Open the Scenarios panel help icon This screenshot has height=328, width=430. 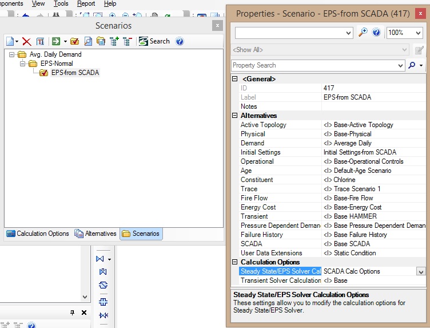tap(180, 41)
